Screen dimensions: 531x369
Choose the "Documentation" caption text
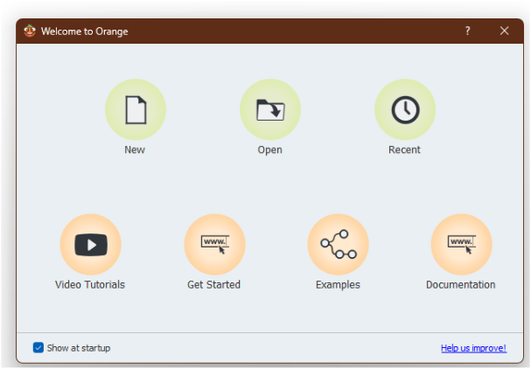(461, 284)
